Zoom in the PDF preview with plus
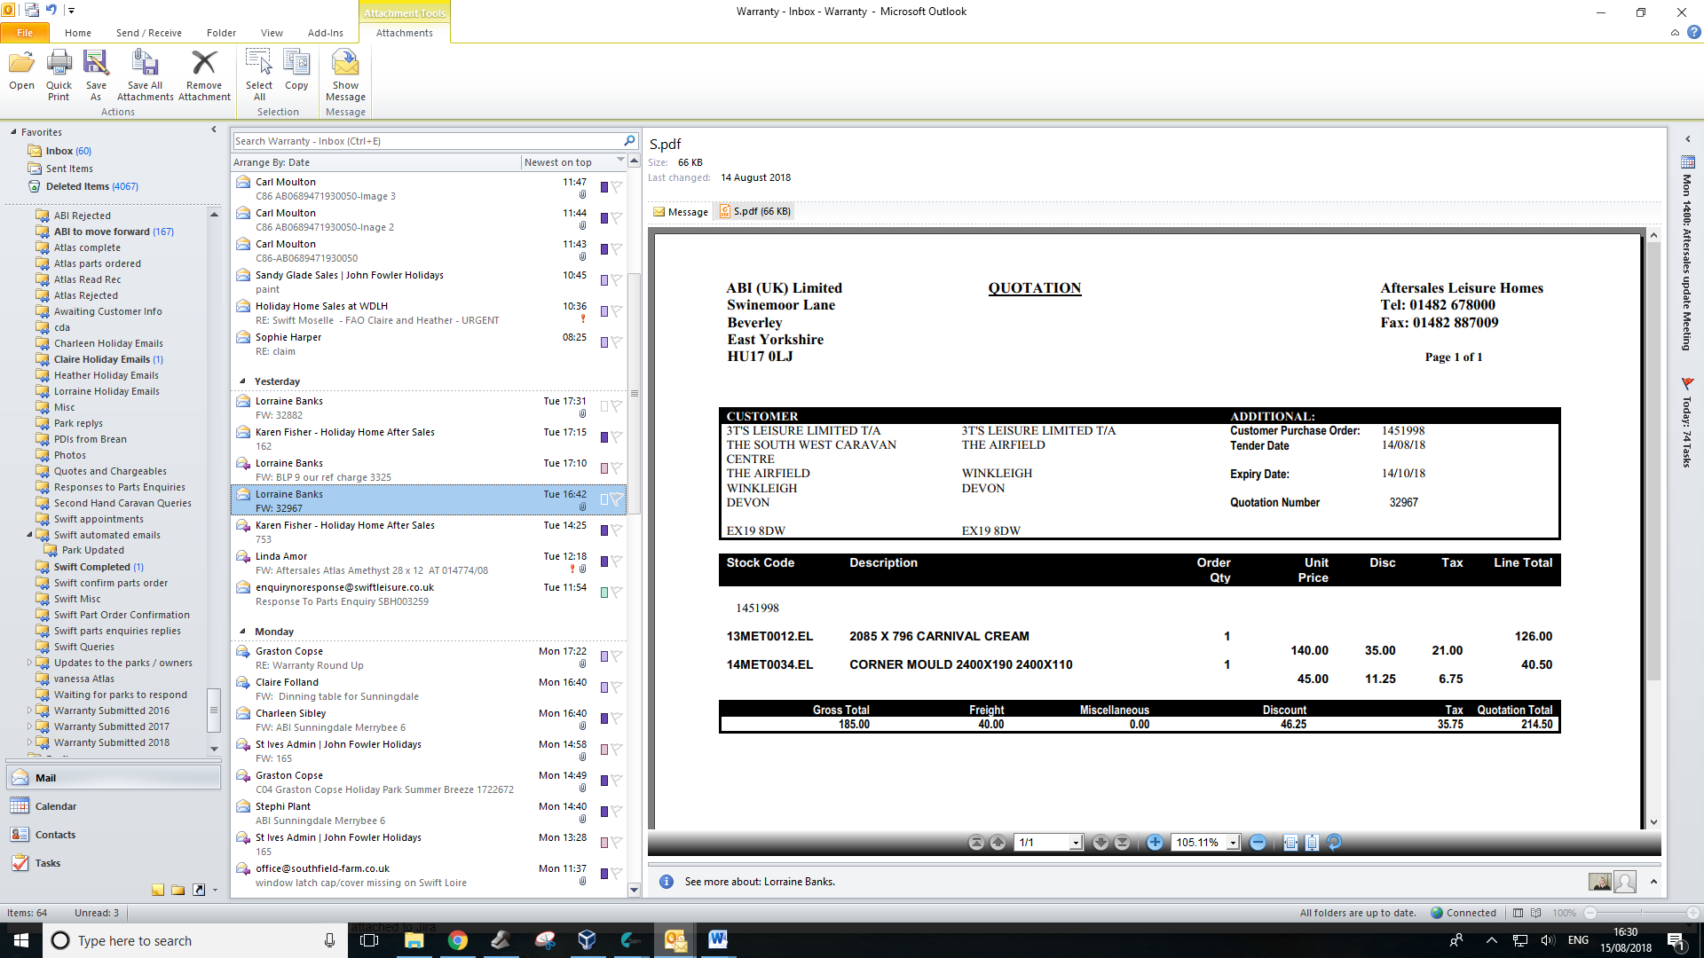Screen dimensions: 1704x958 [x=1154, y=843]
